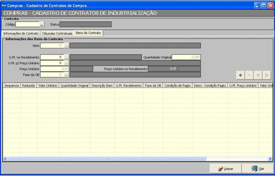Click the plus icon to add item
This screenshot has height=176, width=275.
241,75
